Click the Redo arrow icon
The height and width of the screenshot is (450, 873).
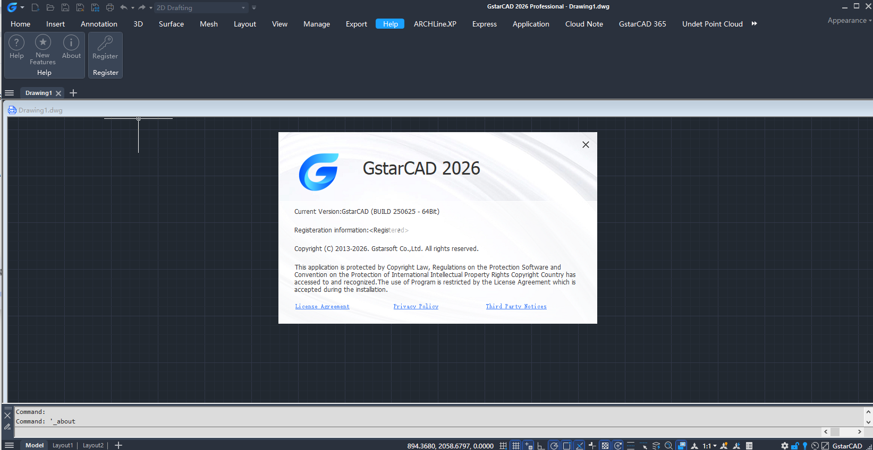(142, 7)
